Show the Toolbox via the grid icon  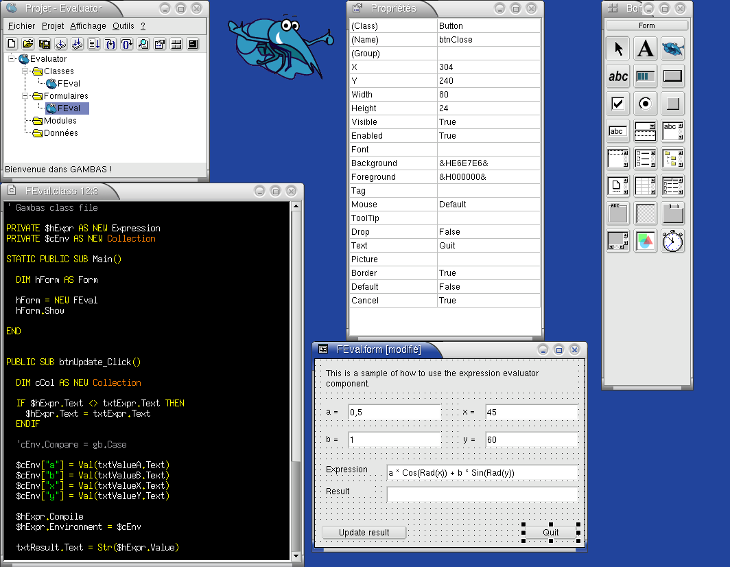pyautogui.click(x=176, y=44)
